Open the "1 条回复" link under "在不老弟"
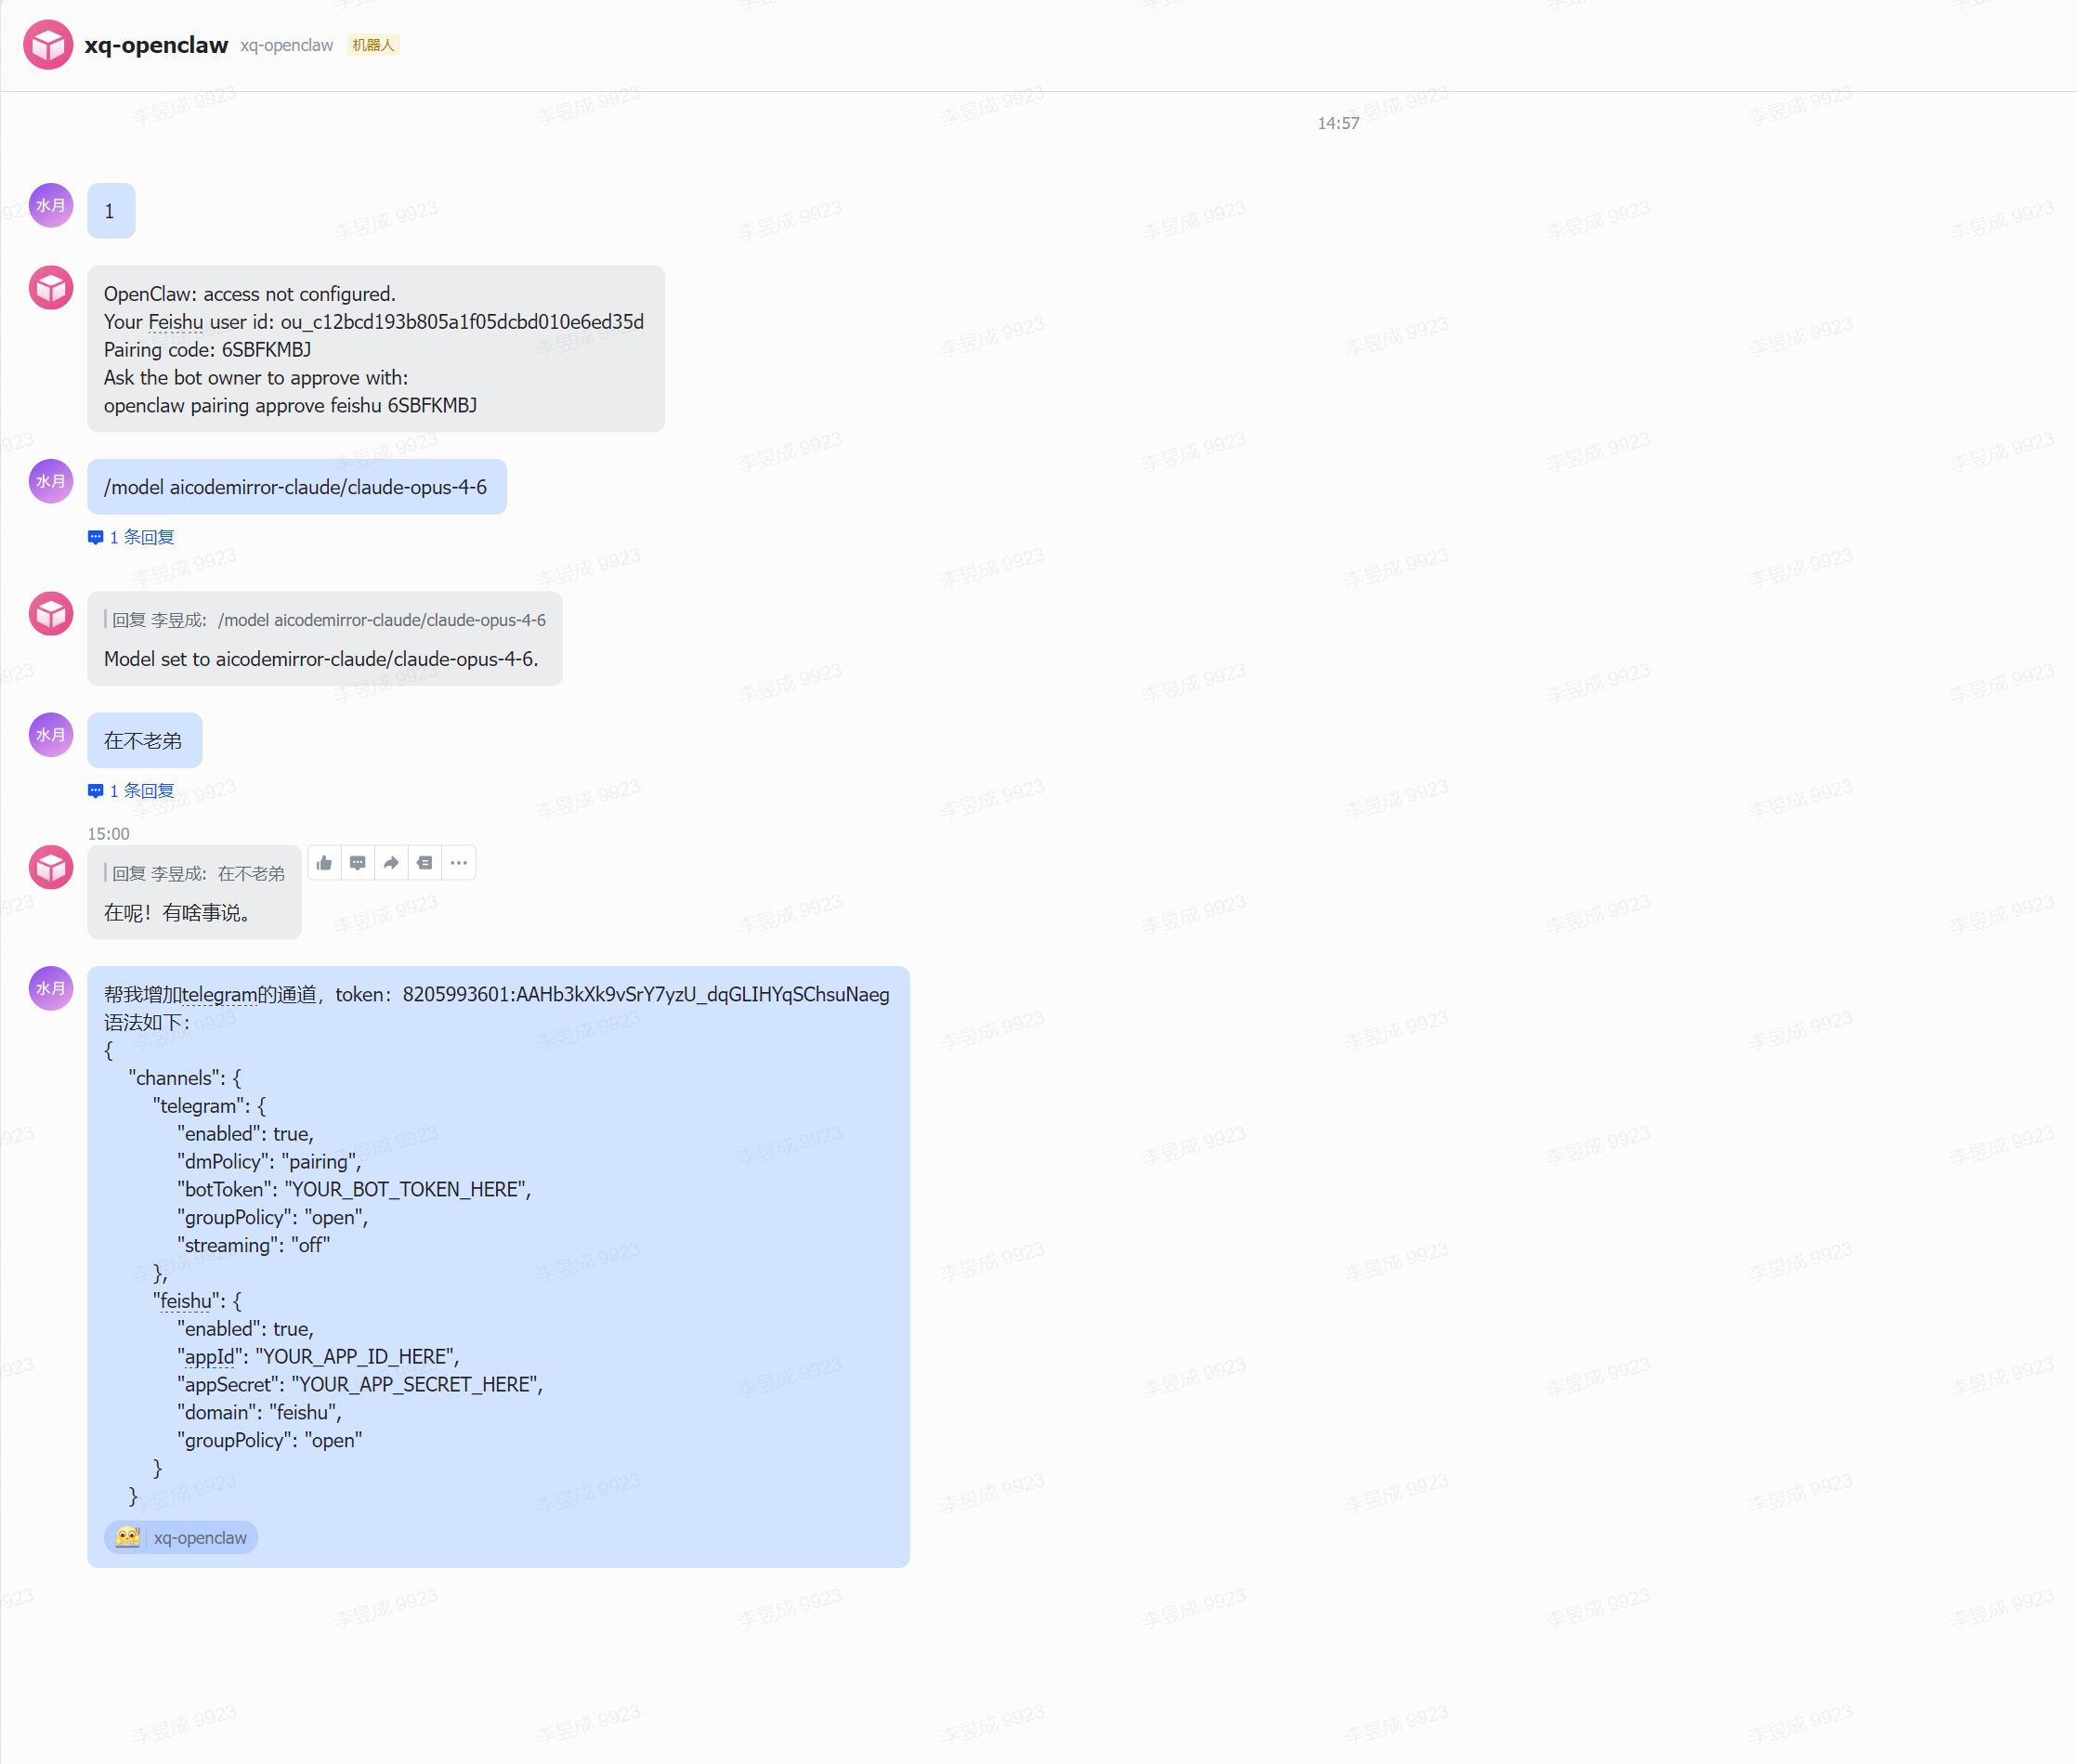The width and height of the screenshot is (2077, 1764). pos(142,791)
